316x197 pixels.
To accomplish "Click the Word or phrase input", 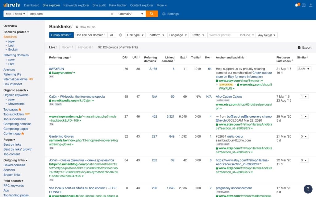I will (223, 35).
